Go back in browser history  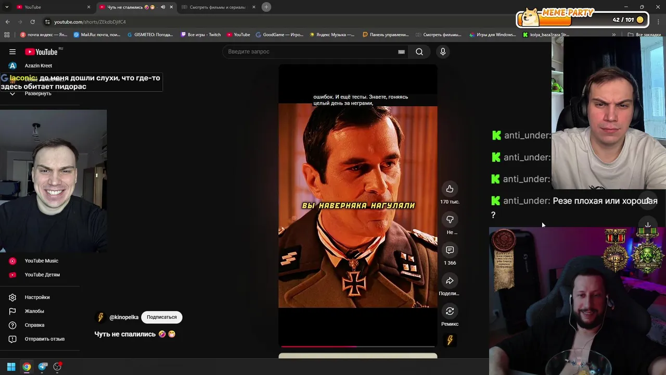7,22
